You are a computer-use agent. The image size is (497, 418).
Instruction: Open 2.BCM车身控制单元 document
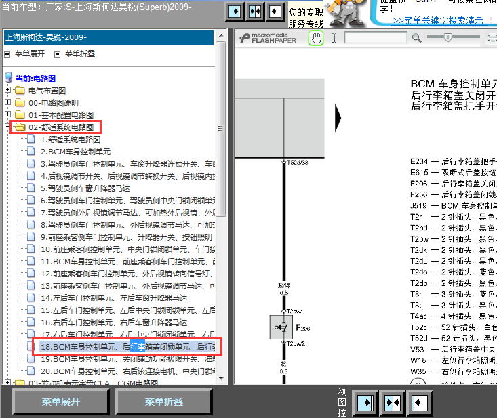coord(75,152)
